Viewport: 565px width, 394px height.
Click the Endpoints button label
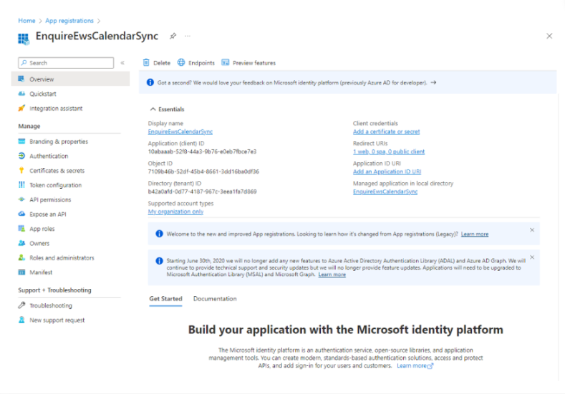point(201,63)
